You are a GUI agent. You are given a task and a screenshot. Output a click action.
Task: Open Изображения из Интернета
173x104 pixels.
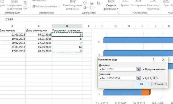click(x=14, y=5)
